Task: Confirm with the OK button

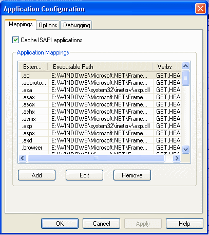Action: pyautogui.click(x=60, y=224)
